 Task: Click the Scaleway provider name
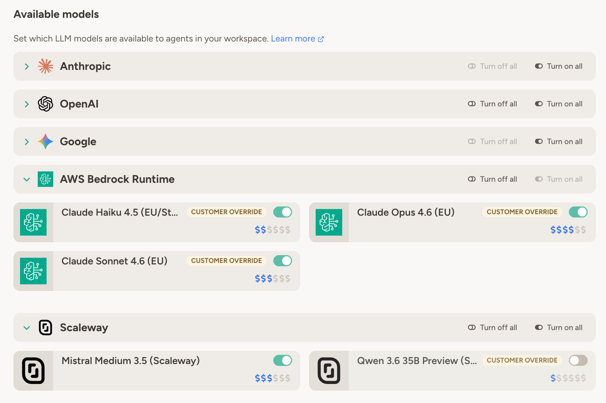coord(84,328)
